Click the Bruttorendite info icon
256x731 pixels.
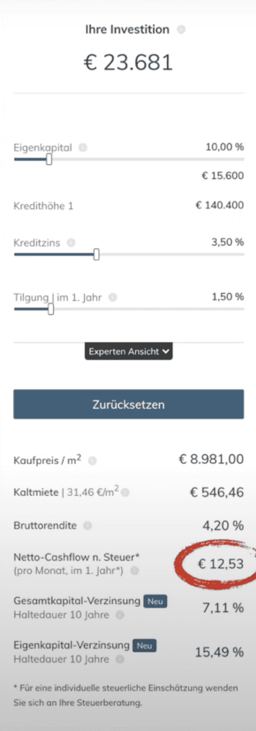tap(88, 526)
